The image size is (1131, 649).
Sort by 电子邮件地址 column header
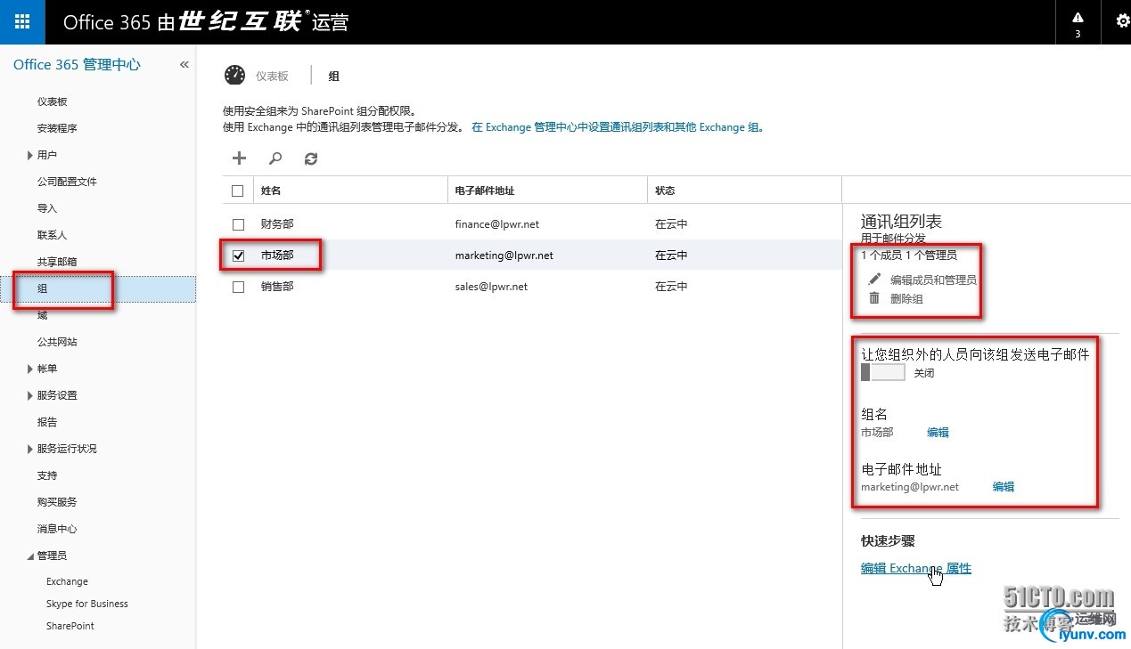pos(484,191)
